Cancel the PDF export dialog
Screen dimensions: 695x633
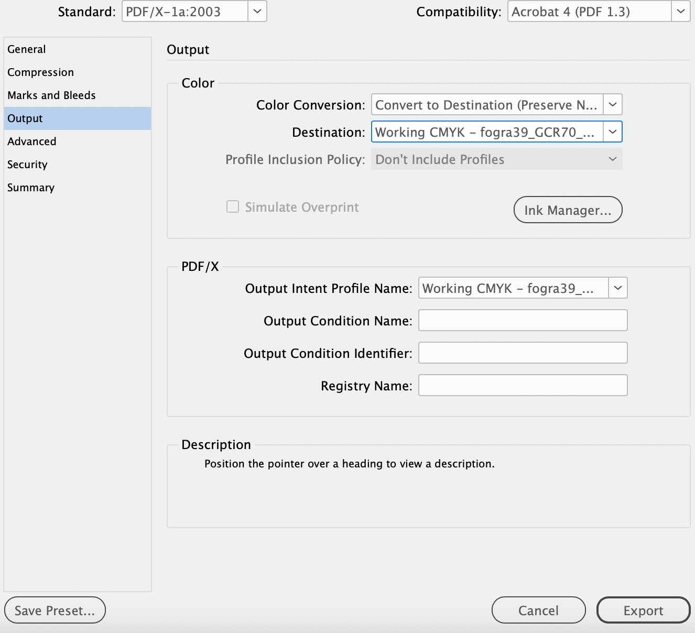click(538, 610)
